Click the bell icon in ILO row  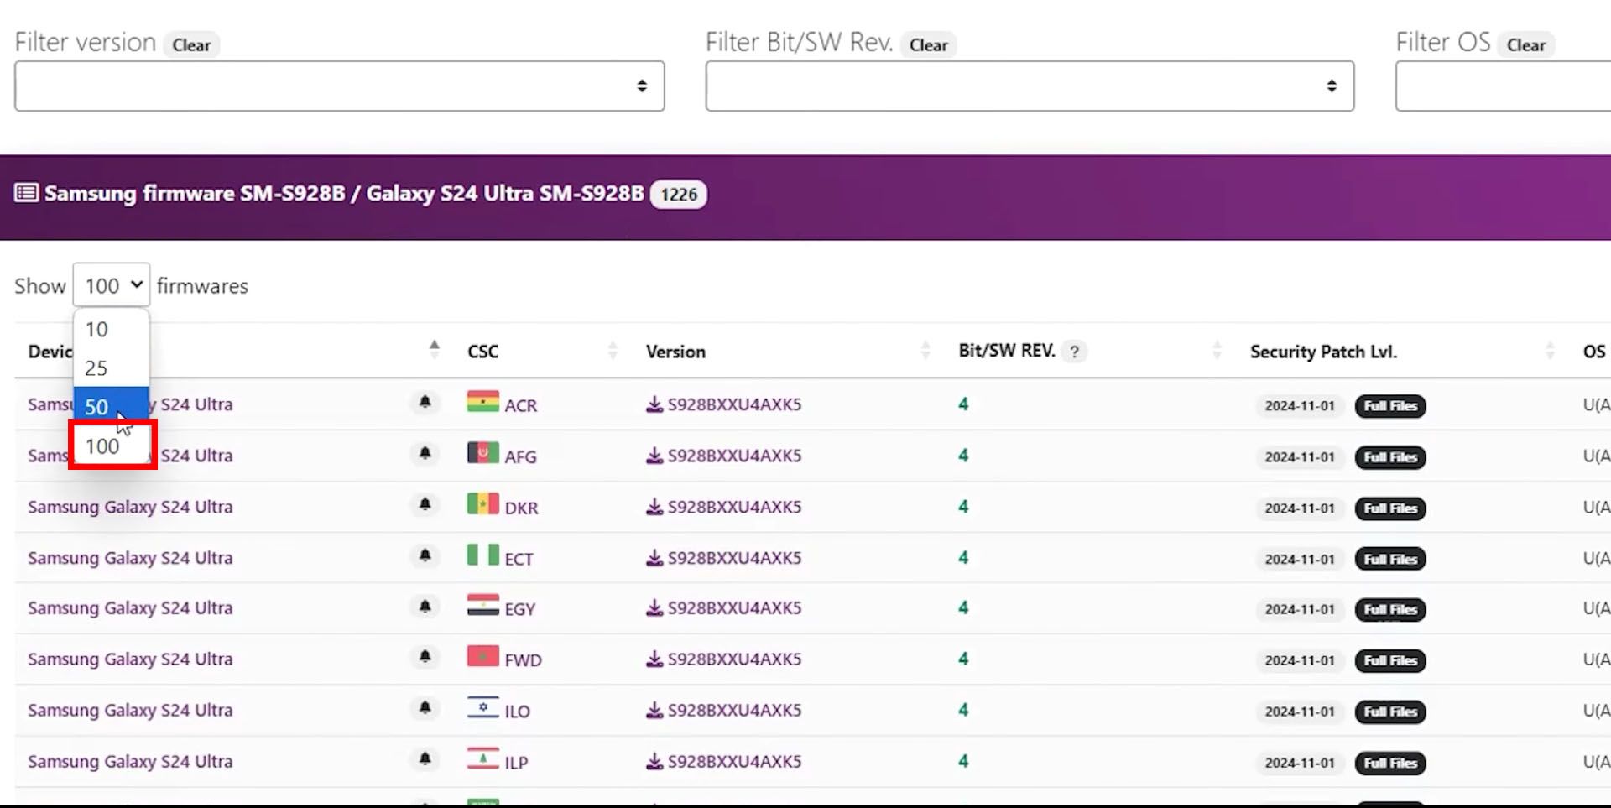(x=425, y=708)
